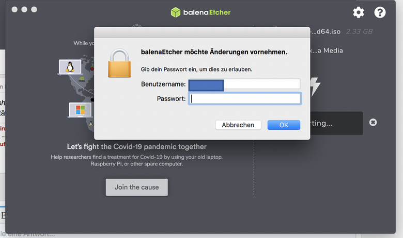
Task: Cancel flashing with the round X icon
Action: pos(373,123)
